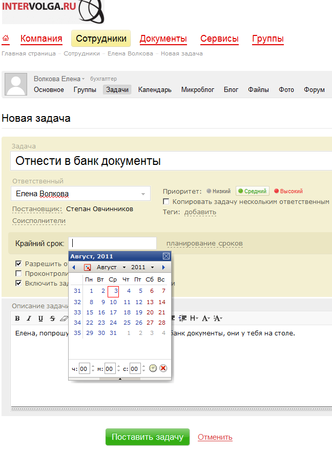The width and height of the screenshot is (332, 450).
Task: Open the Группы top menu
Action: pyautogui.click(x=268, y=39)
